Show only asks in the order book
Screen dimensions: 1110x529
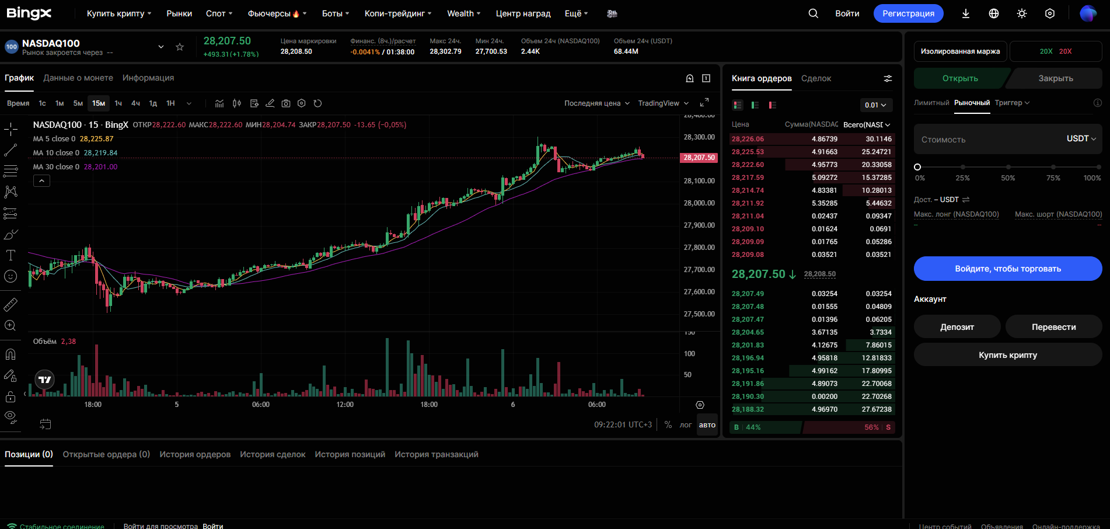point(773,105)
